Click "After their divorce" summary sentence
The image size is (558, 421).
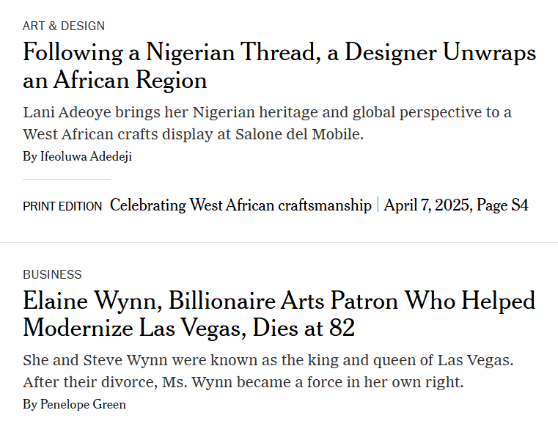(x=243, y=382)
